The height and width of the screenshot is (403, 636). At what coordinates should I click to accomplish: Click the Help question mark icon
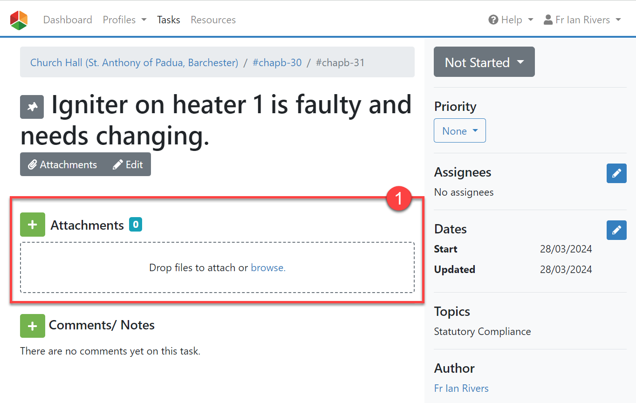tap(493, 20)
